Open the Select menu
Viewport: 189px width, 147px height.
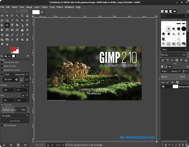pos(14,7)
